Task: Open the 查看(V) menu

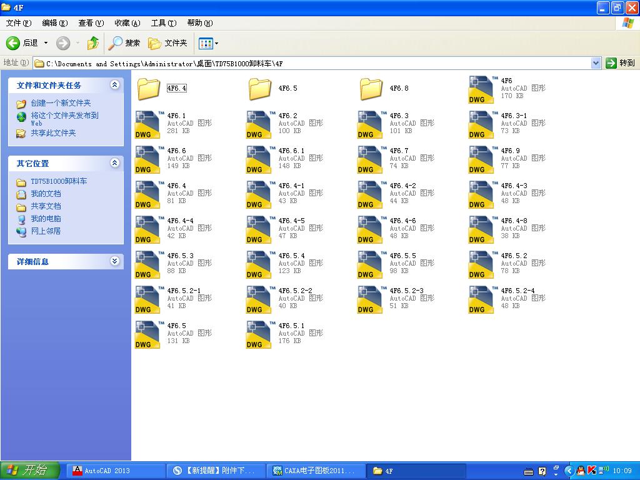Action: coord(91,23)
